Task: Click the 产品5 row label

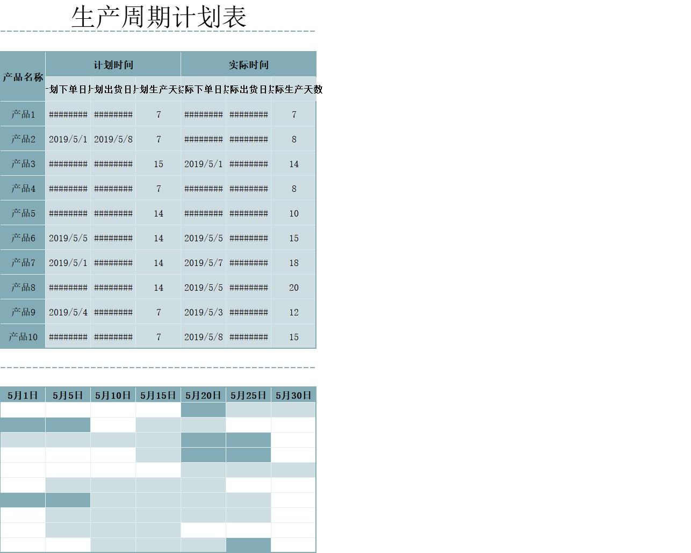Action: (x=23, y=213)
